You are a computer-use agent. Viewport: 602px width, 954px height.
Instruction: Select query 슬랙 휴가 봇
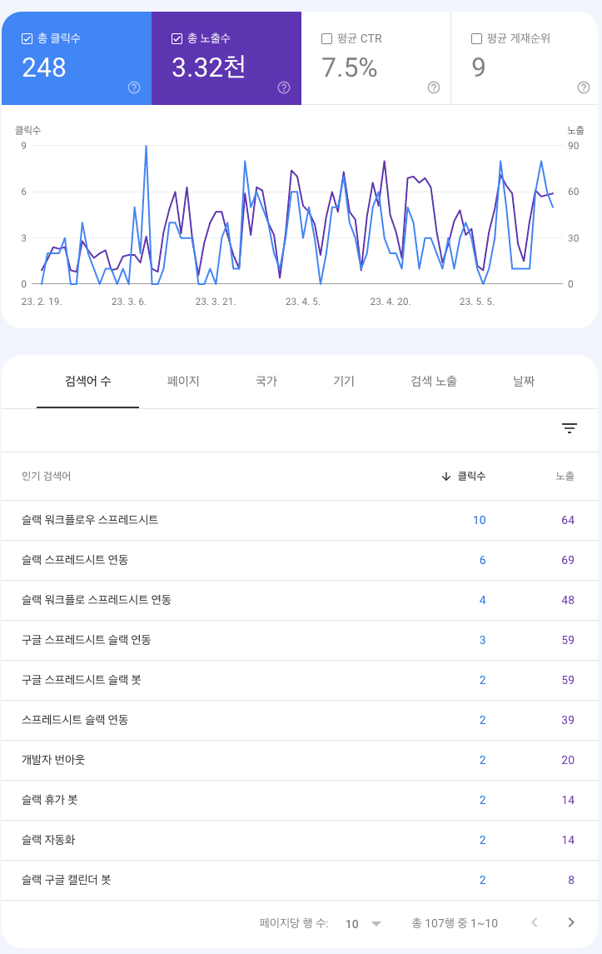pyautogui.click(x=50, y=800)
